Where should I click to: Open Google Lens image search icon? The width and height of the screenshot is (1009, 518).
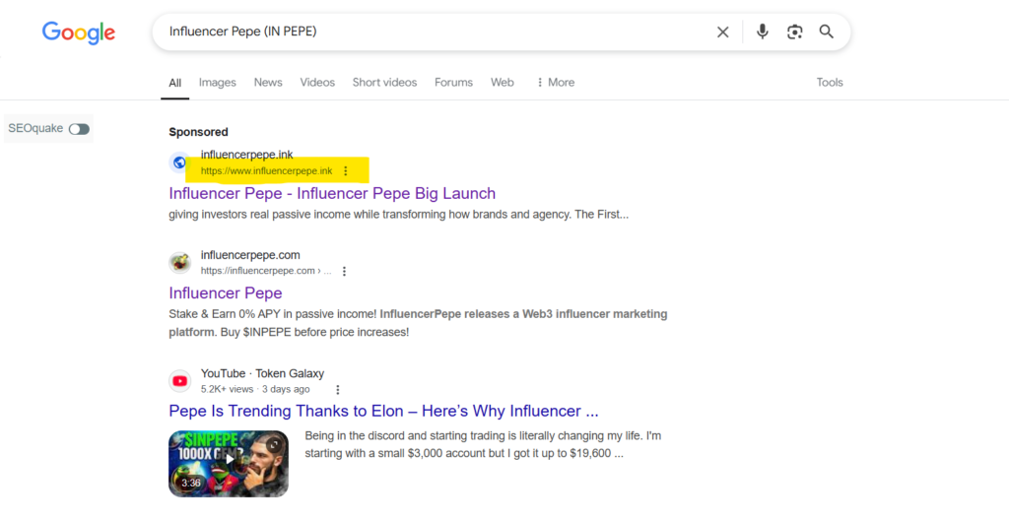[795, 32]
